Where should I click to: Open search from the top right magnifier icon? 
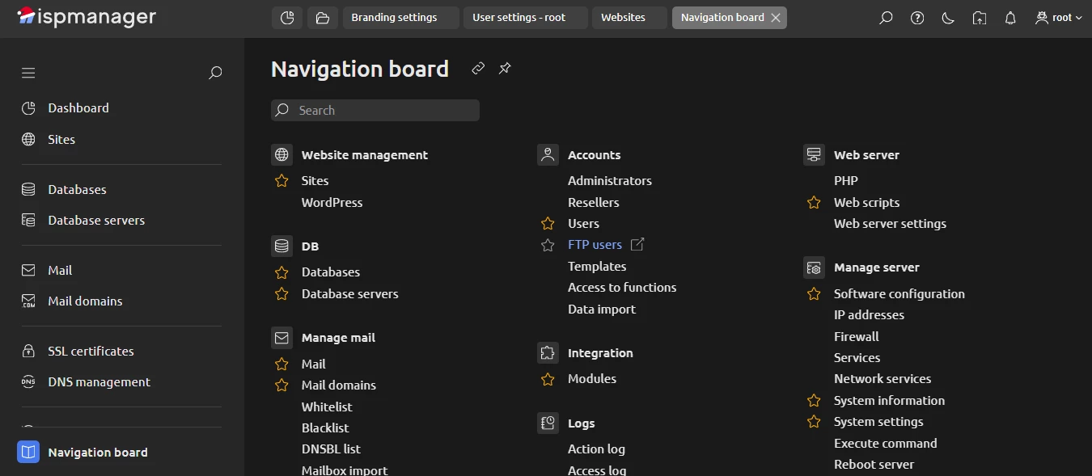pyautogui.click(x=885, y=17)
